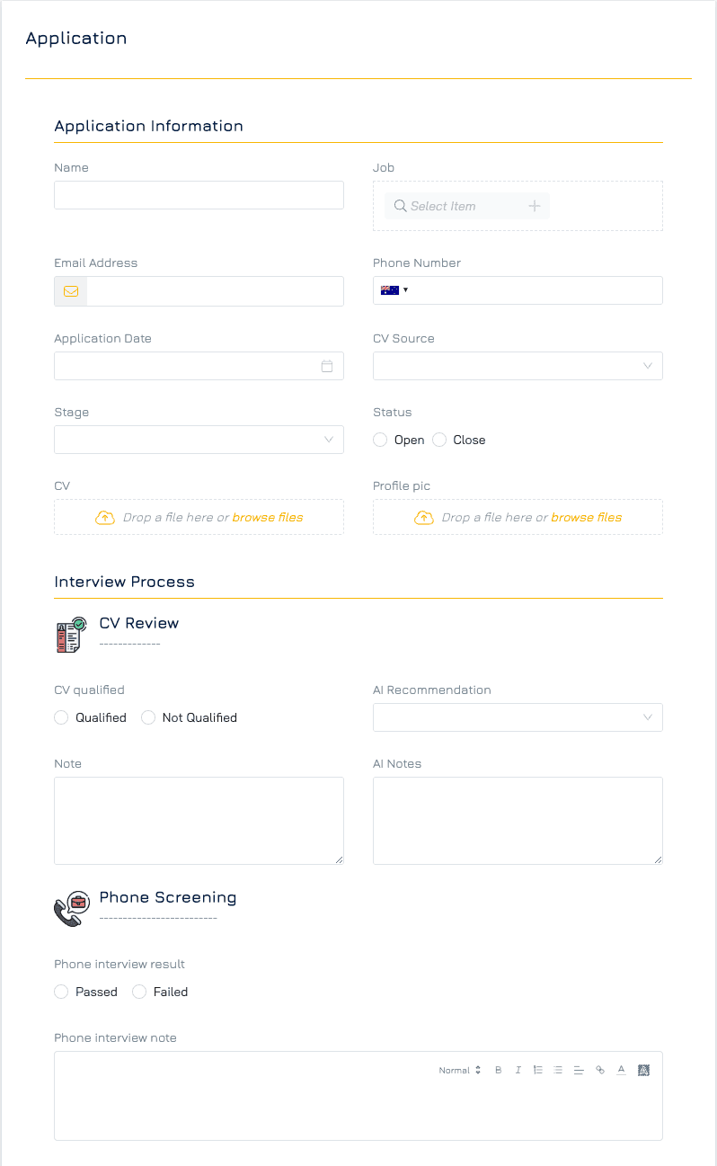Viewport: 717px width, 1166px height.
Task: Open Normal text style selector
Action: pos(460,1070)
